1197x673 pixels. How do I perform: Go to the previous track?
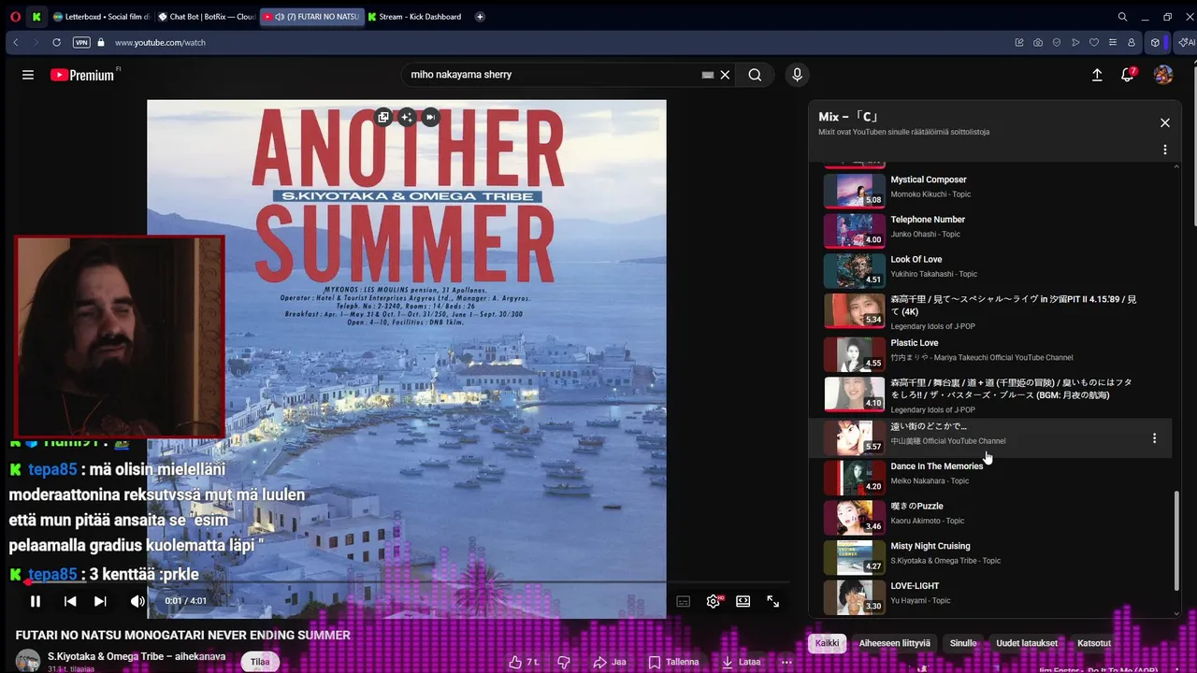click(70, 601)
